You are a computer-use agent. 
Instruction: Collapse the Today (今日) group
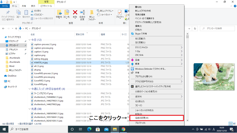(30, 40)
